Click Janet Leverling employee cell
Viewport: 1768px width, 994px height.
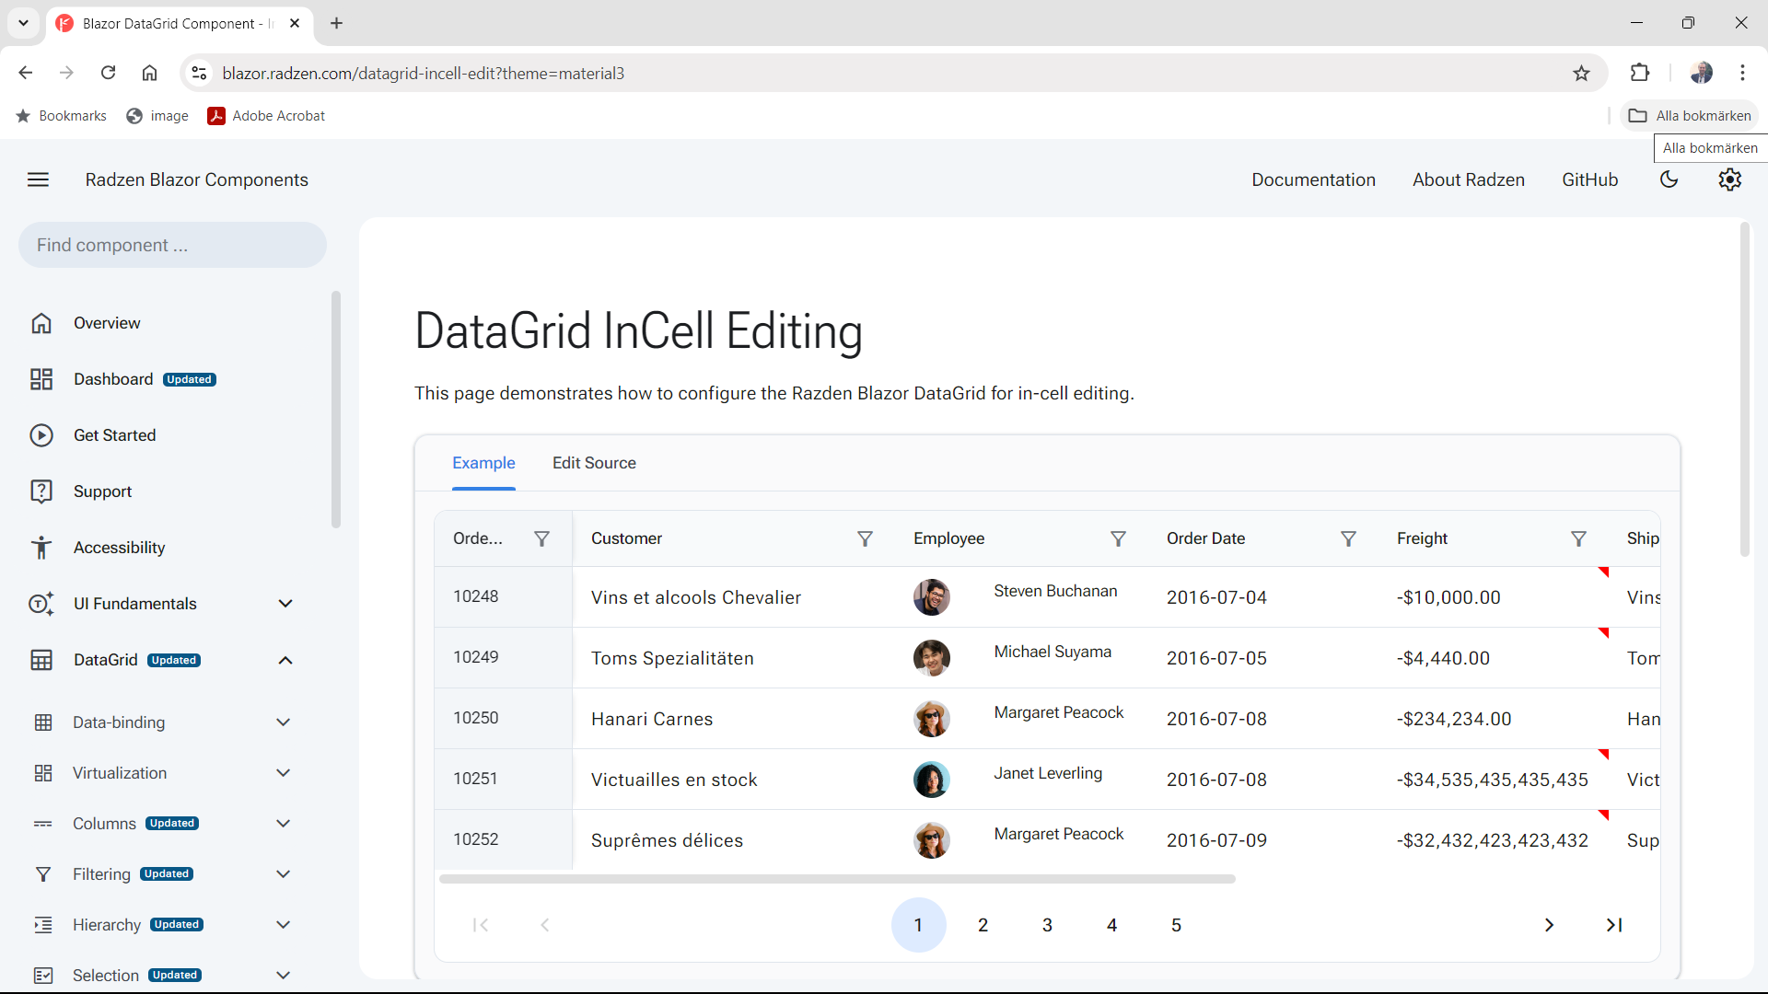1021,780
